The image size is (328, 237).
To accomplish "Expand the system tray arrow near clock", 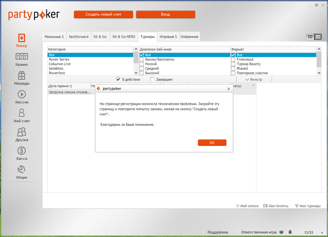I will click(x=322, y=232).
